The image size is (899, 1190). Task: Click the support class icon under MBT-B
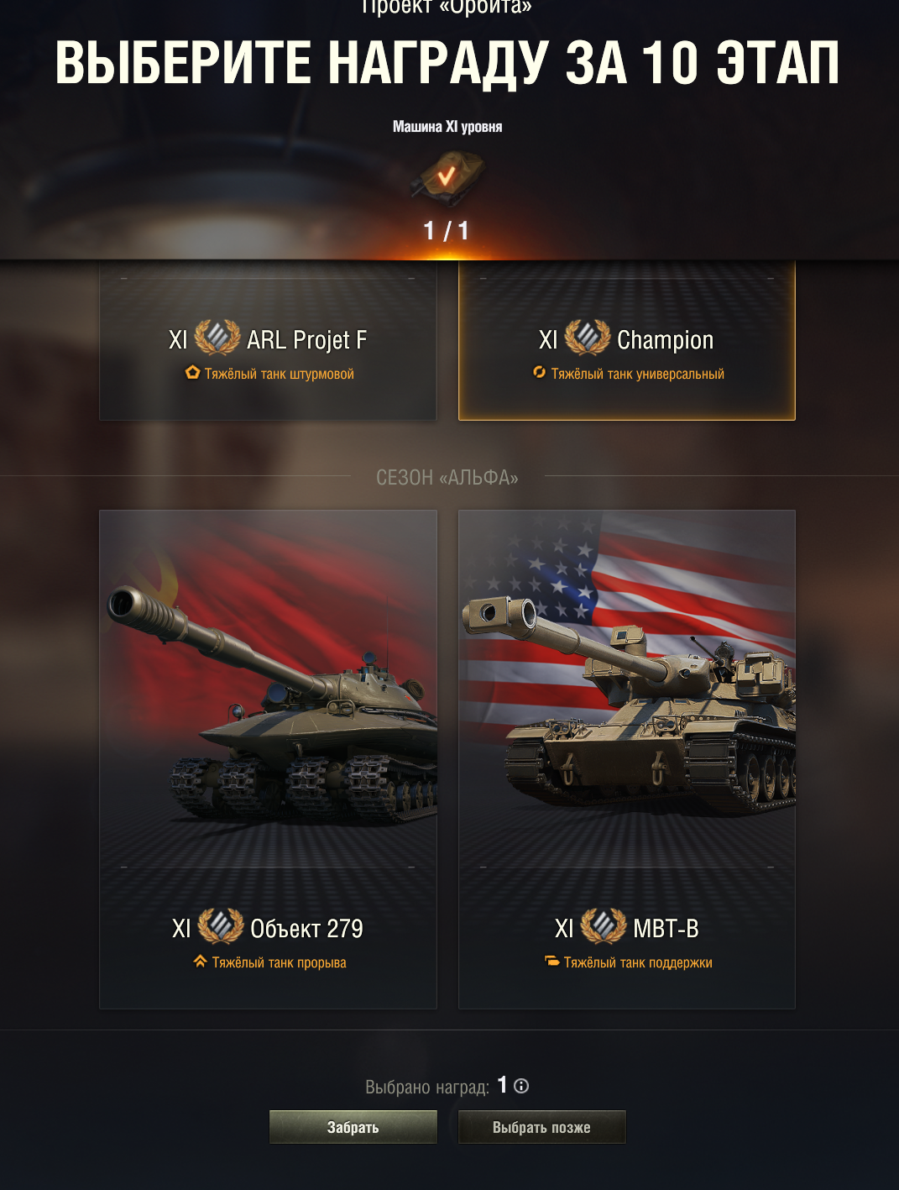click(x=551, y=962)
